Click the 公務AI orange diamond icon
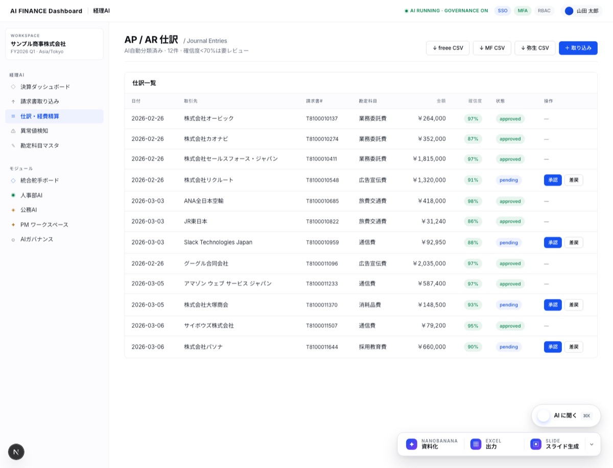 [13, 210]
